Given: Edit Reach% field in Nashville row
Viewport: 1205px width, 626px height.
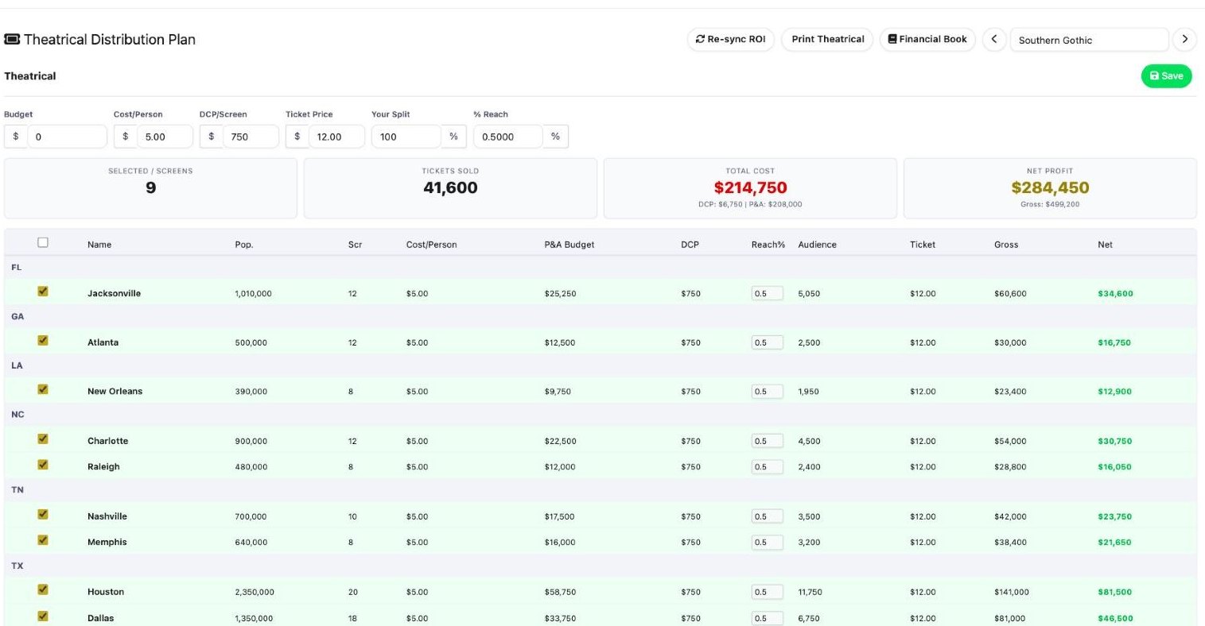Looking at the screenshot, I should coord(767,516).
